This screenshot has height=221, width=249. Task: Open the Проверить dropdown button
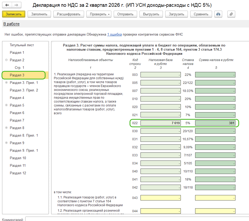tap(99, 14)
